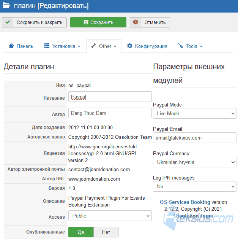Open the Paypal Mode dropdown

(195, 113)
